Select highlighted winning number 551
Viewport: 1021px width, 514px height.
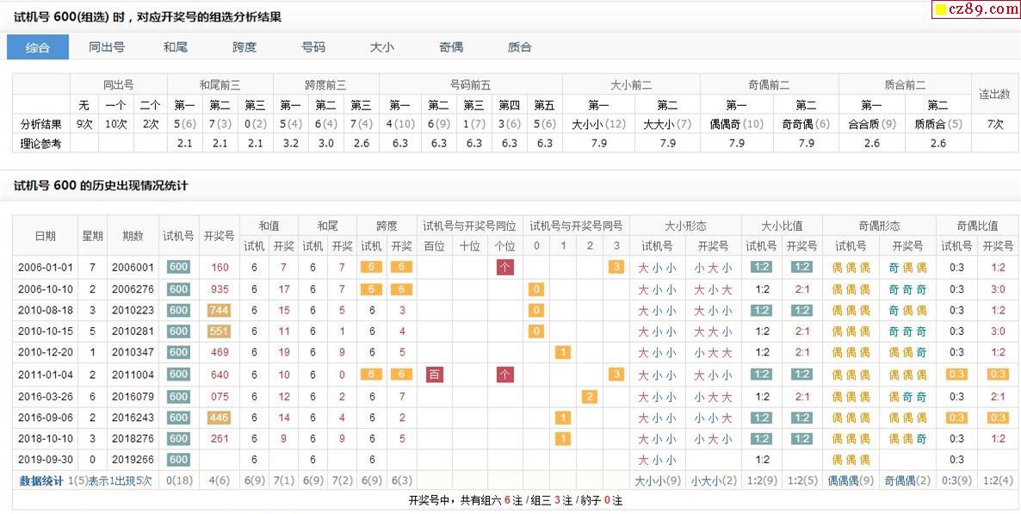220,331
